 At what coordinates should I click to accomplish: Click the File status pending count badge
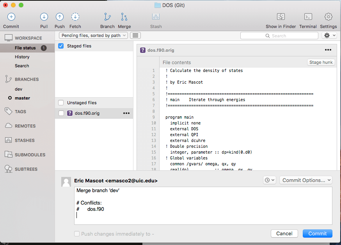coord(44,48)
